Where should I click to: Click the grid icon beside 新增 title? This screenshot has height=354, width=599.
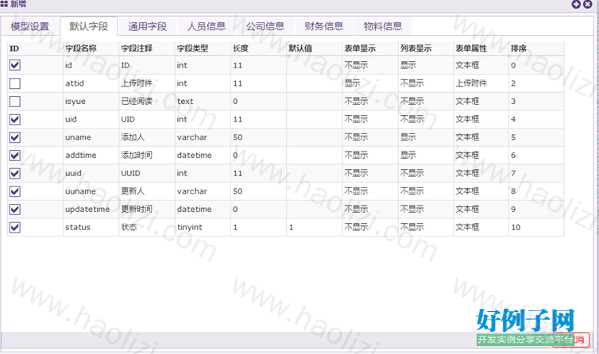4,4
